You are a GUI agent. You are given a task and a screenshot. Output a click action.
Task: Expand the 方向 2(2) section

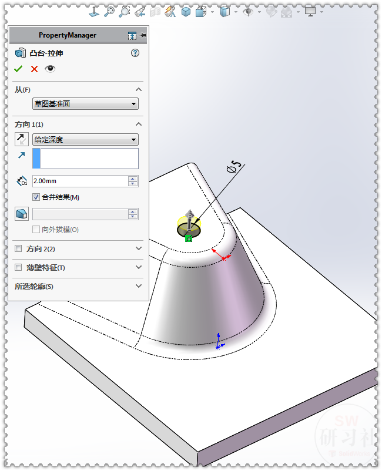tap(139, 248)
